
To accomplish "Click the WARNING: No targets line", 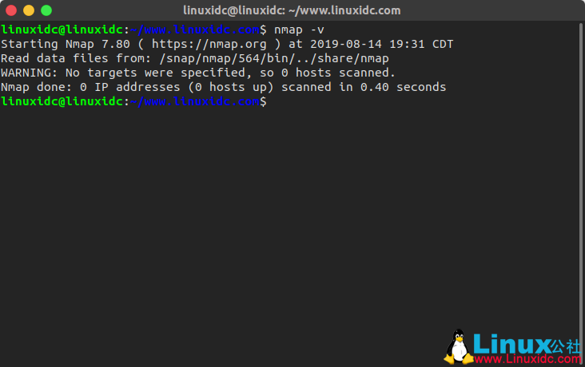I will coord(197,73).
